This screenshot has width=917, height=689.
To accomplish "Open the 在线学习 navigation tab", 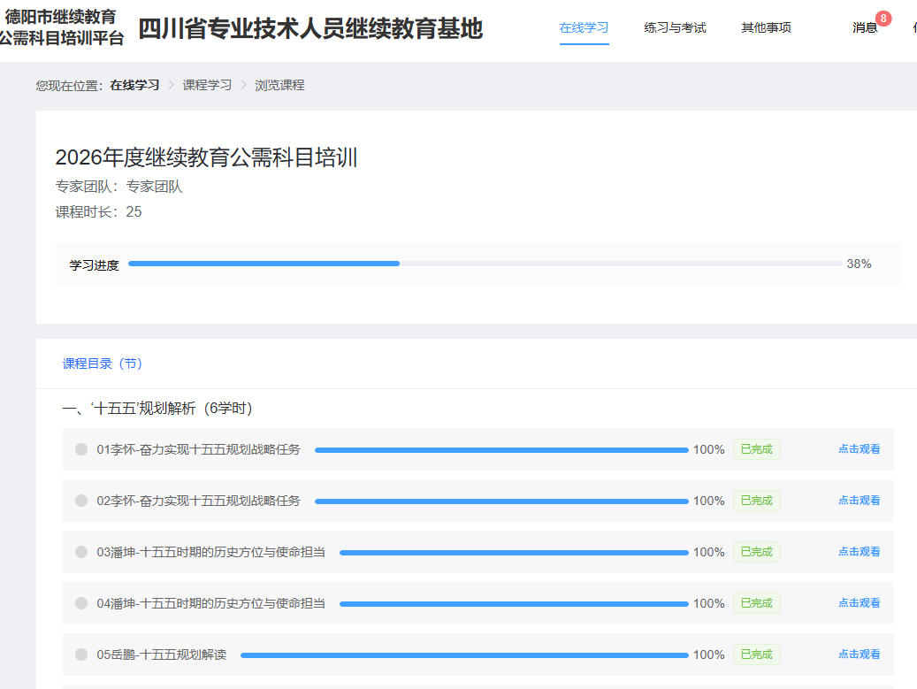I will click(x=584, y=27).
